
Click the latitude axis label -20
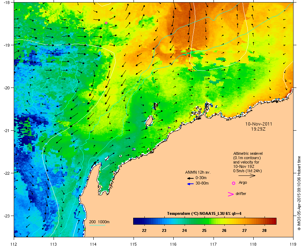(7, 88)
